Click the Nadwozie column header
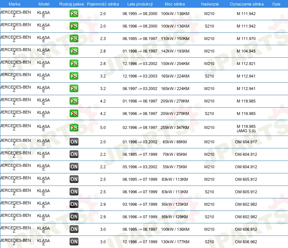The height and width of the screenshot is (248, 288). tap(210, 4)
